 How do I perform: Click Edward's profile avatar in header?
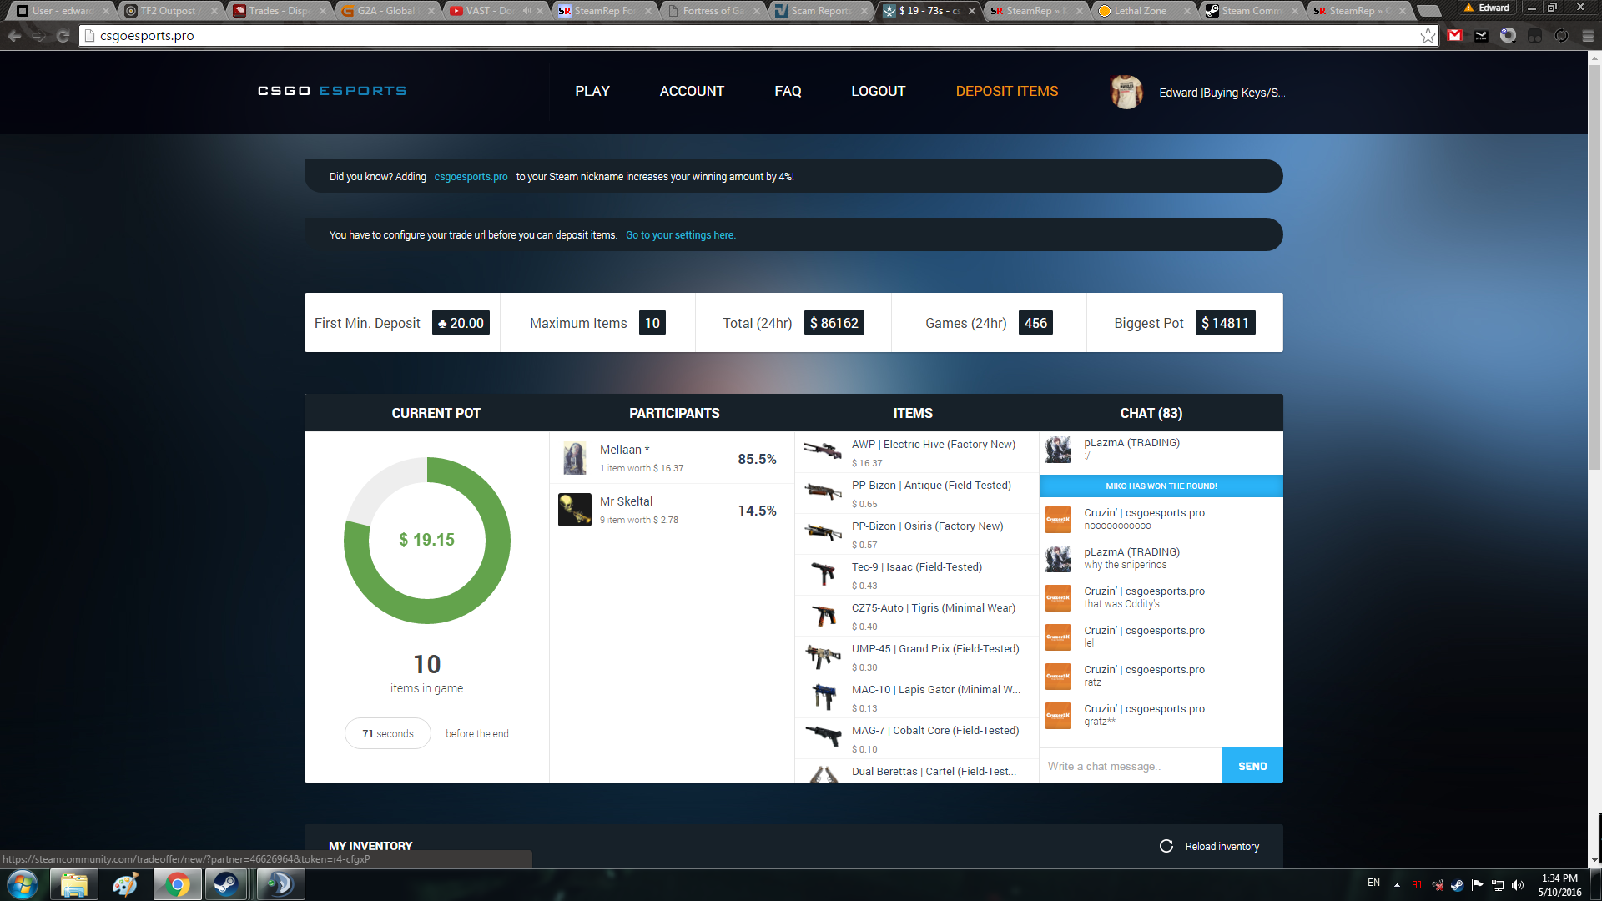pos(1126,92)
